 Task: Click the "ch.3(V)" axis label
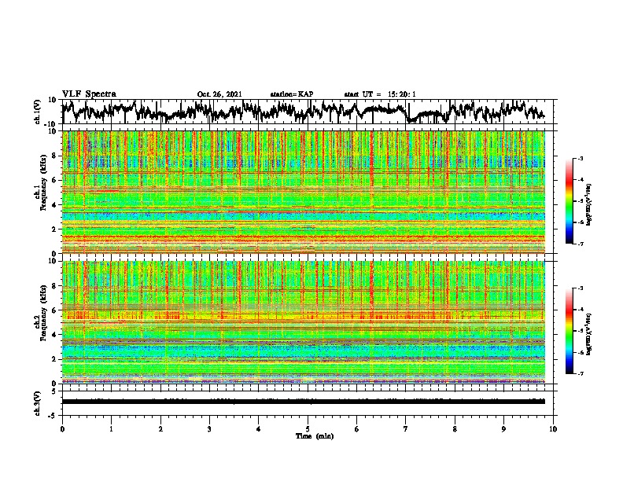38,403
